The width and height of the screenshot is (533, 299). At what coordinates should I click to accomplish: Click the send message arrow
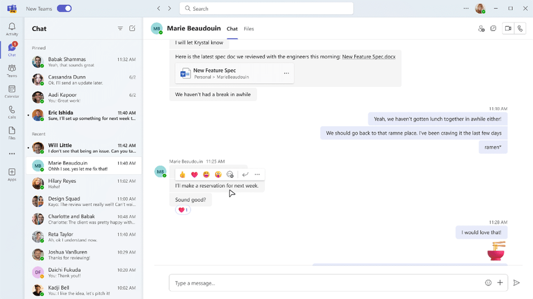(516, 283)
